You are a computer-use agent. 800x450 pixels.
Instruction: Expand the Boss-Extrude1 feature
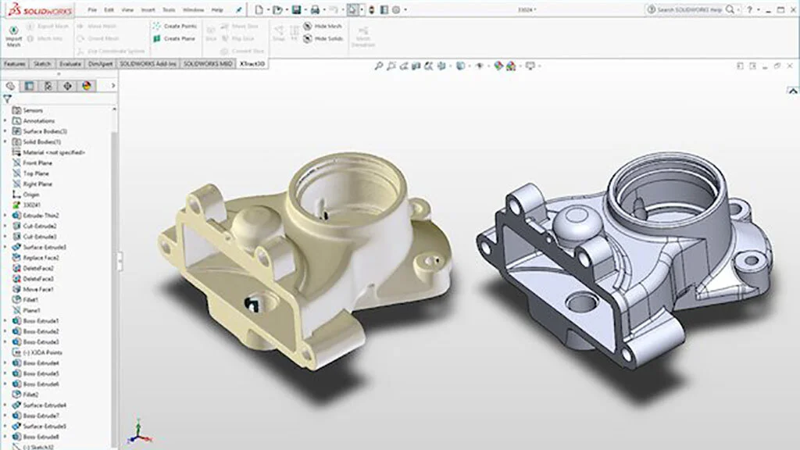(5, 321)
